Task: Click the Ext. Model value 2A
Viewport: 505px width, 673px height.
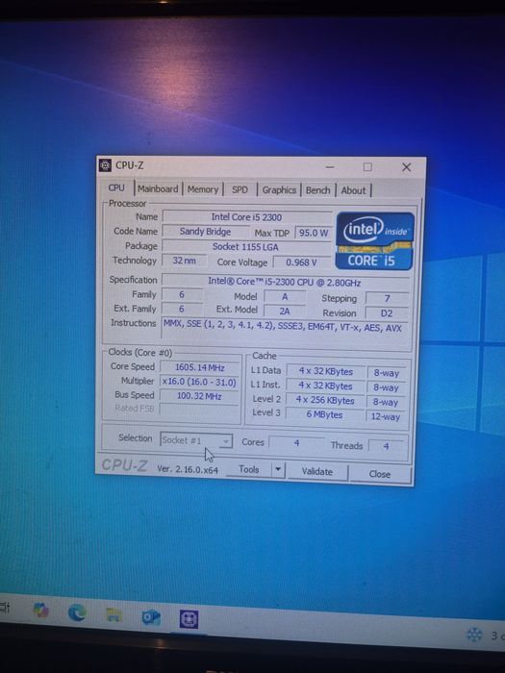Action: tap(285, 312)
